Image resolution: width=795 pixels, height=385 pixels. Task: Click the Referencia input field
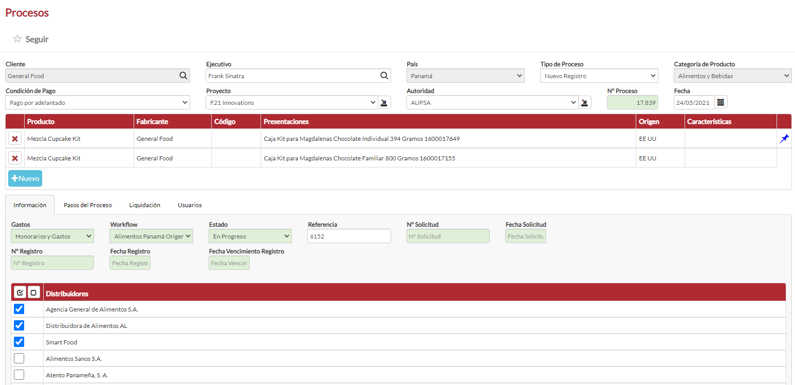click(x=349, y=236)
